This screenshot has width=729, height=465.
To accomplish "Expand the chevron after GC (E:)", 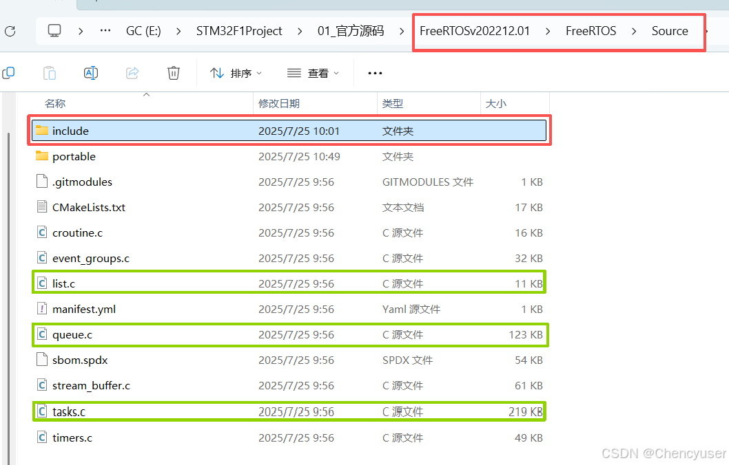I will [178, 31].
